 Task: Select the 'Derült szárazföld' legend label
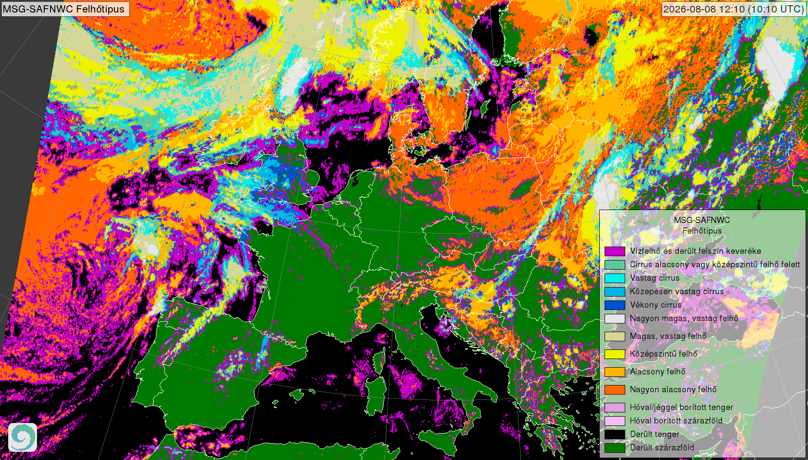[662, 448]
